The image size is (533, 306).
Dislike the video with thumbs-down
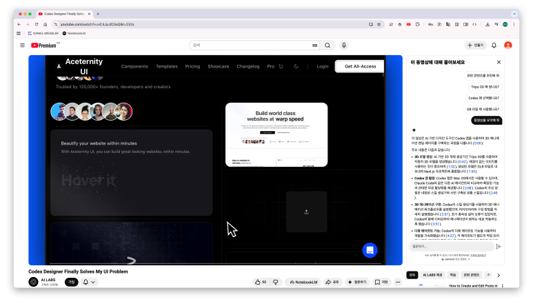[x=275, y=282]
